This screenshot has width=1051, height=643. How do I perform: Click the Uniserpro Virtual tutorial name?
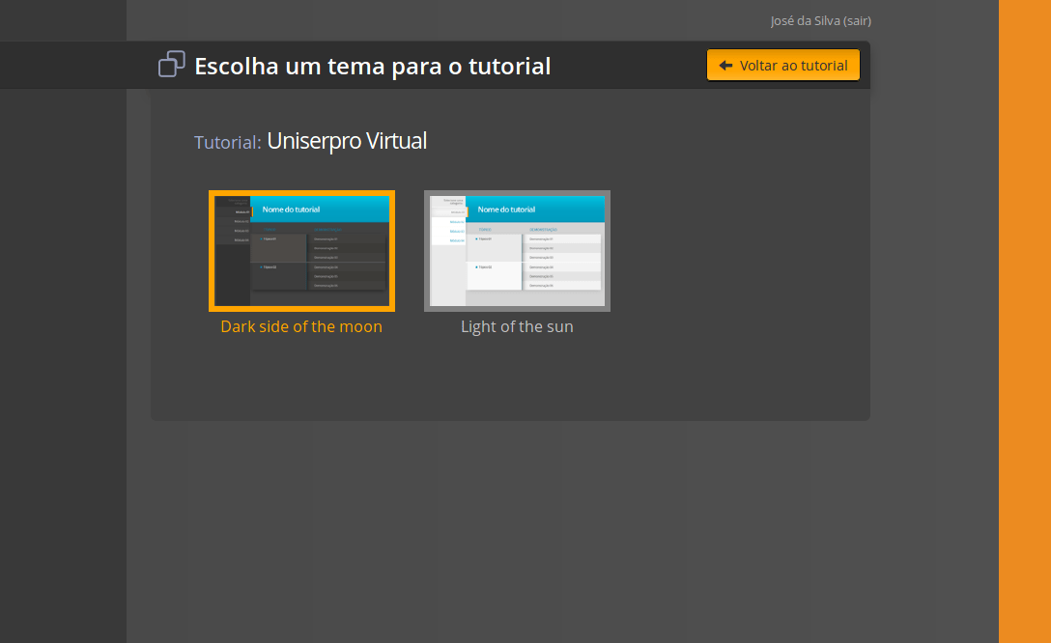[347, 141]
